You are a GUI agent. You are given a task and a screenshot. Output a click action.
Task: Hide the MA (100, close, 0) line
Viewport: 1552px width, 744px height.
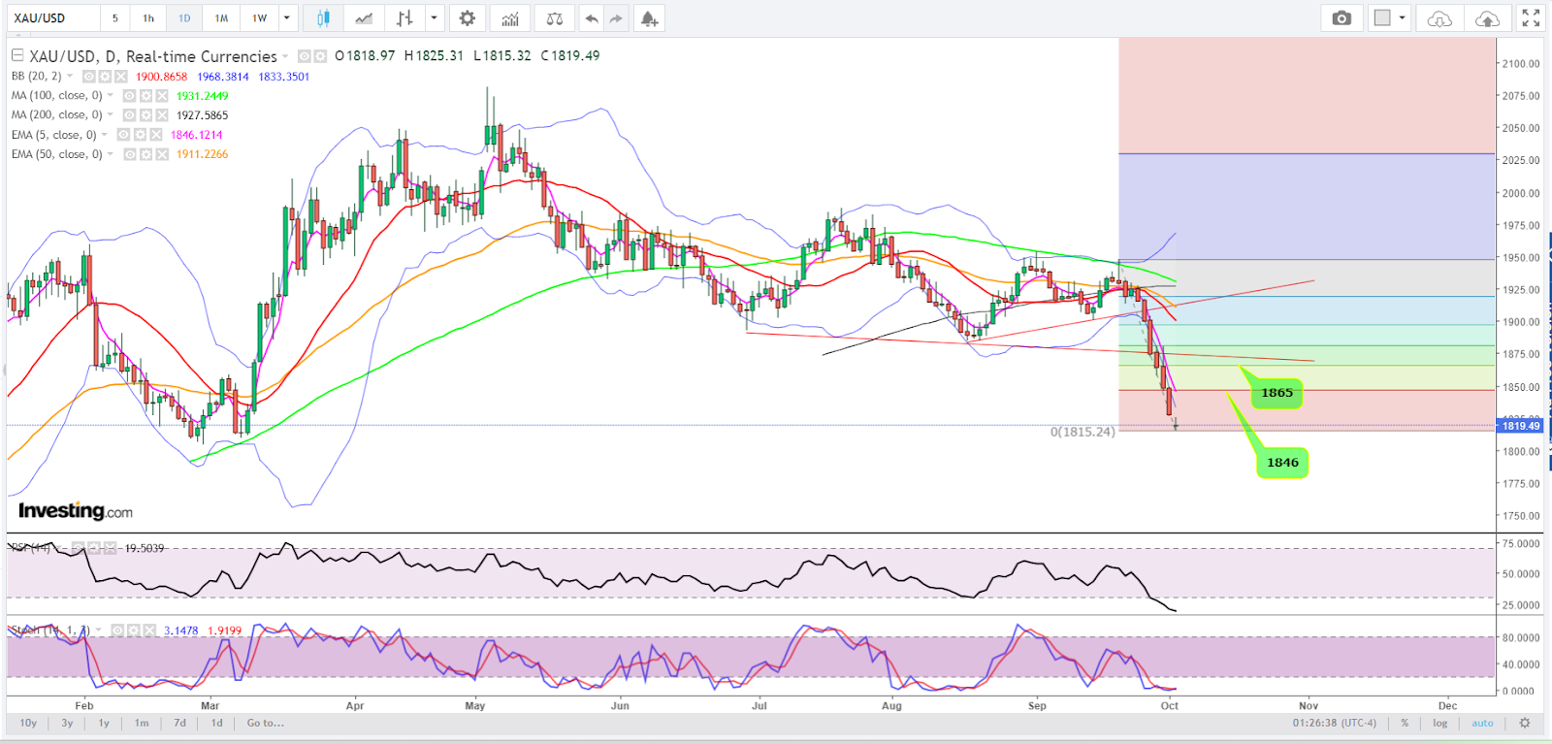tap(129, 96)
